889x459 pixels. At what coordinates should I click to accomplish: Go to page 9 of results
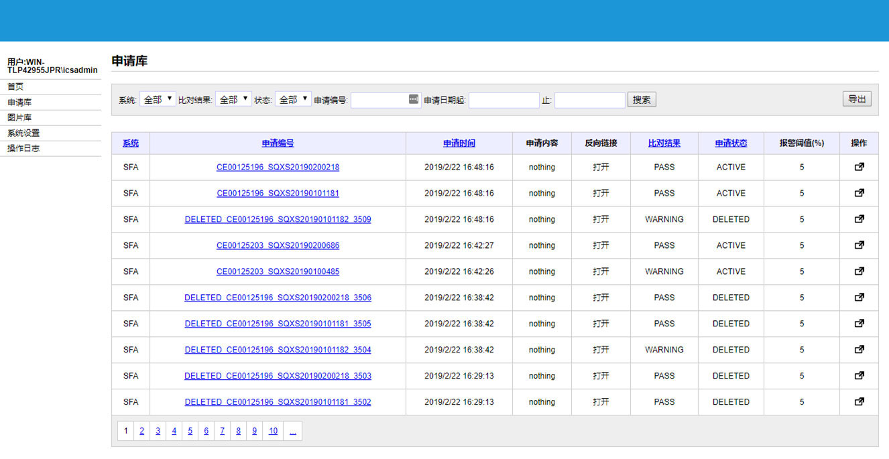pyautogui.click(x=254, y=431)
